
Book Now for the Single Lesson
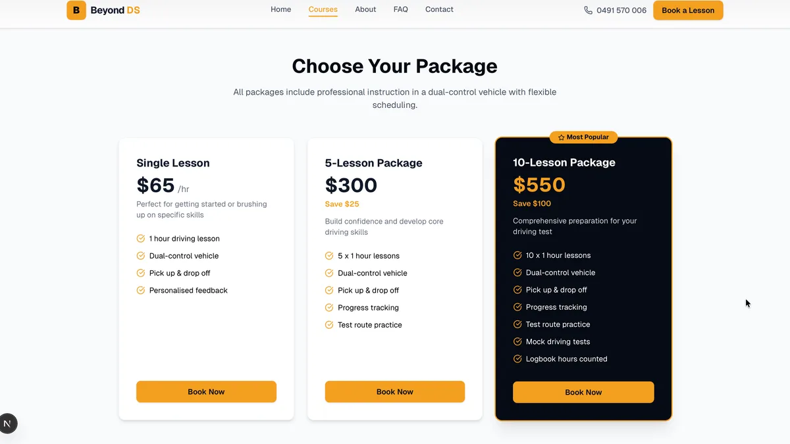point(206,391)
